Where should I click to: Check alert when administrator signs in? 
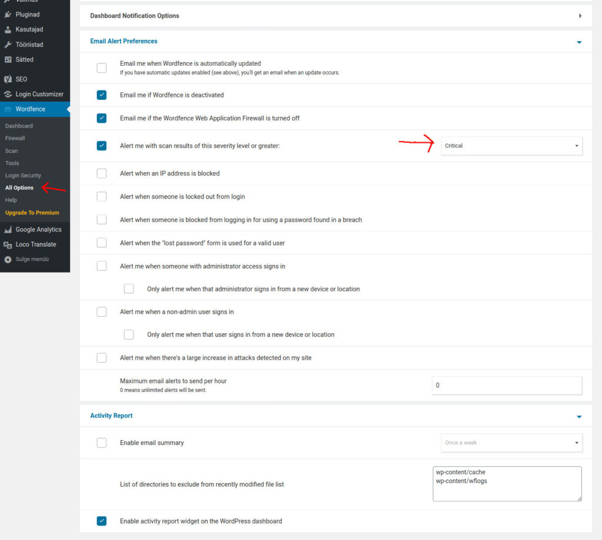tap(101, 266)
